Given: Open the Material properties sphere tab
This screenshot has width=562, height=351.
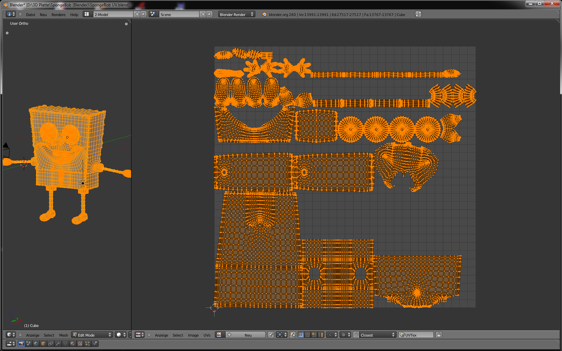Looking at the screenshot, I should tap(73, 344).
